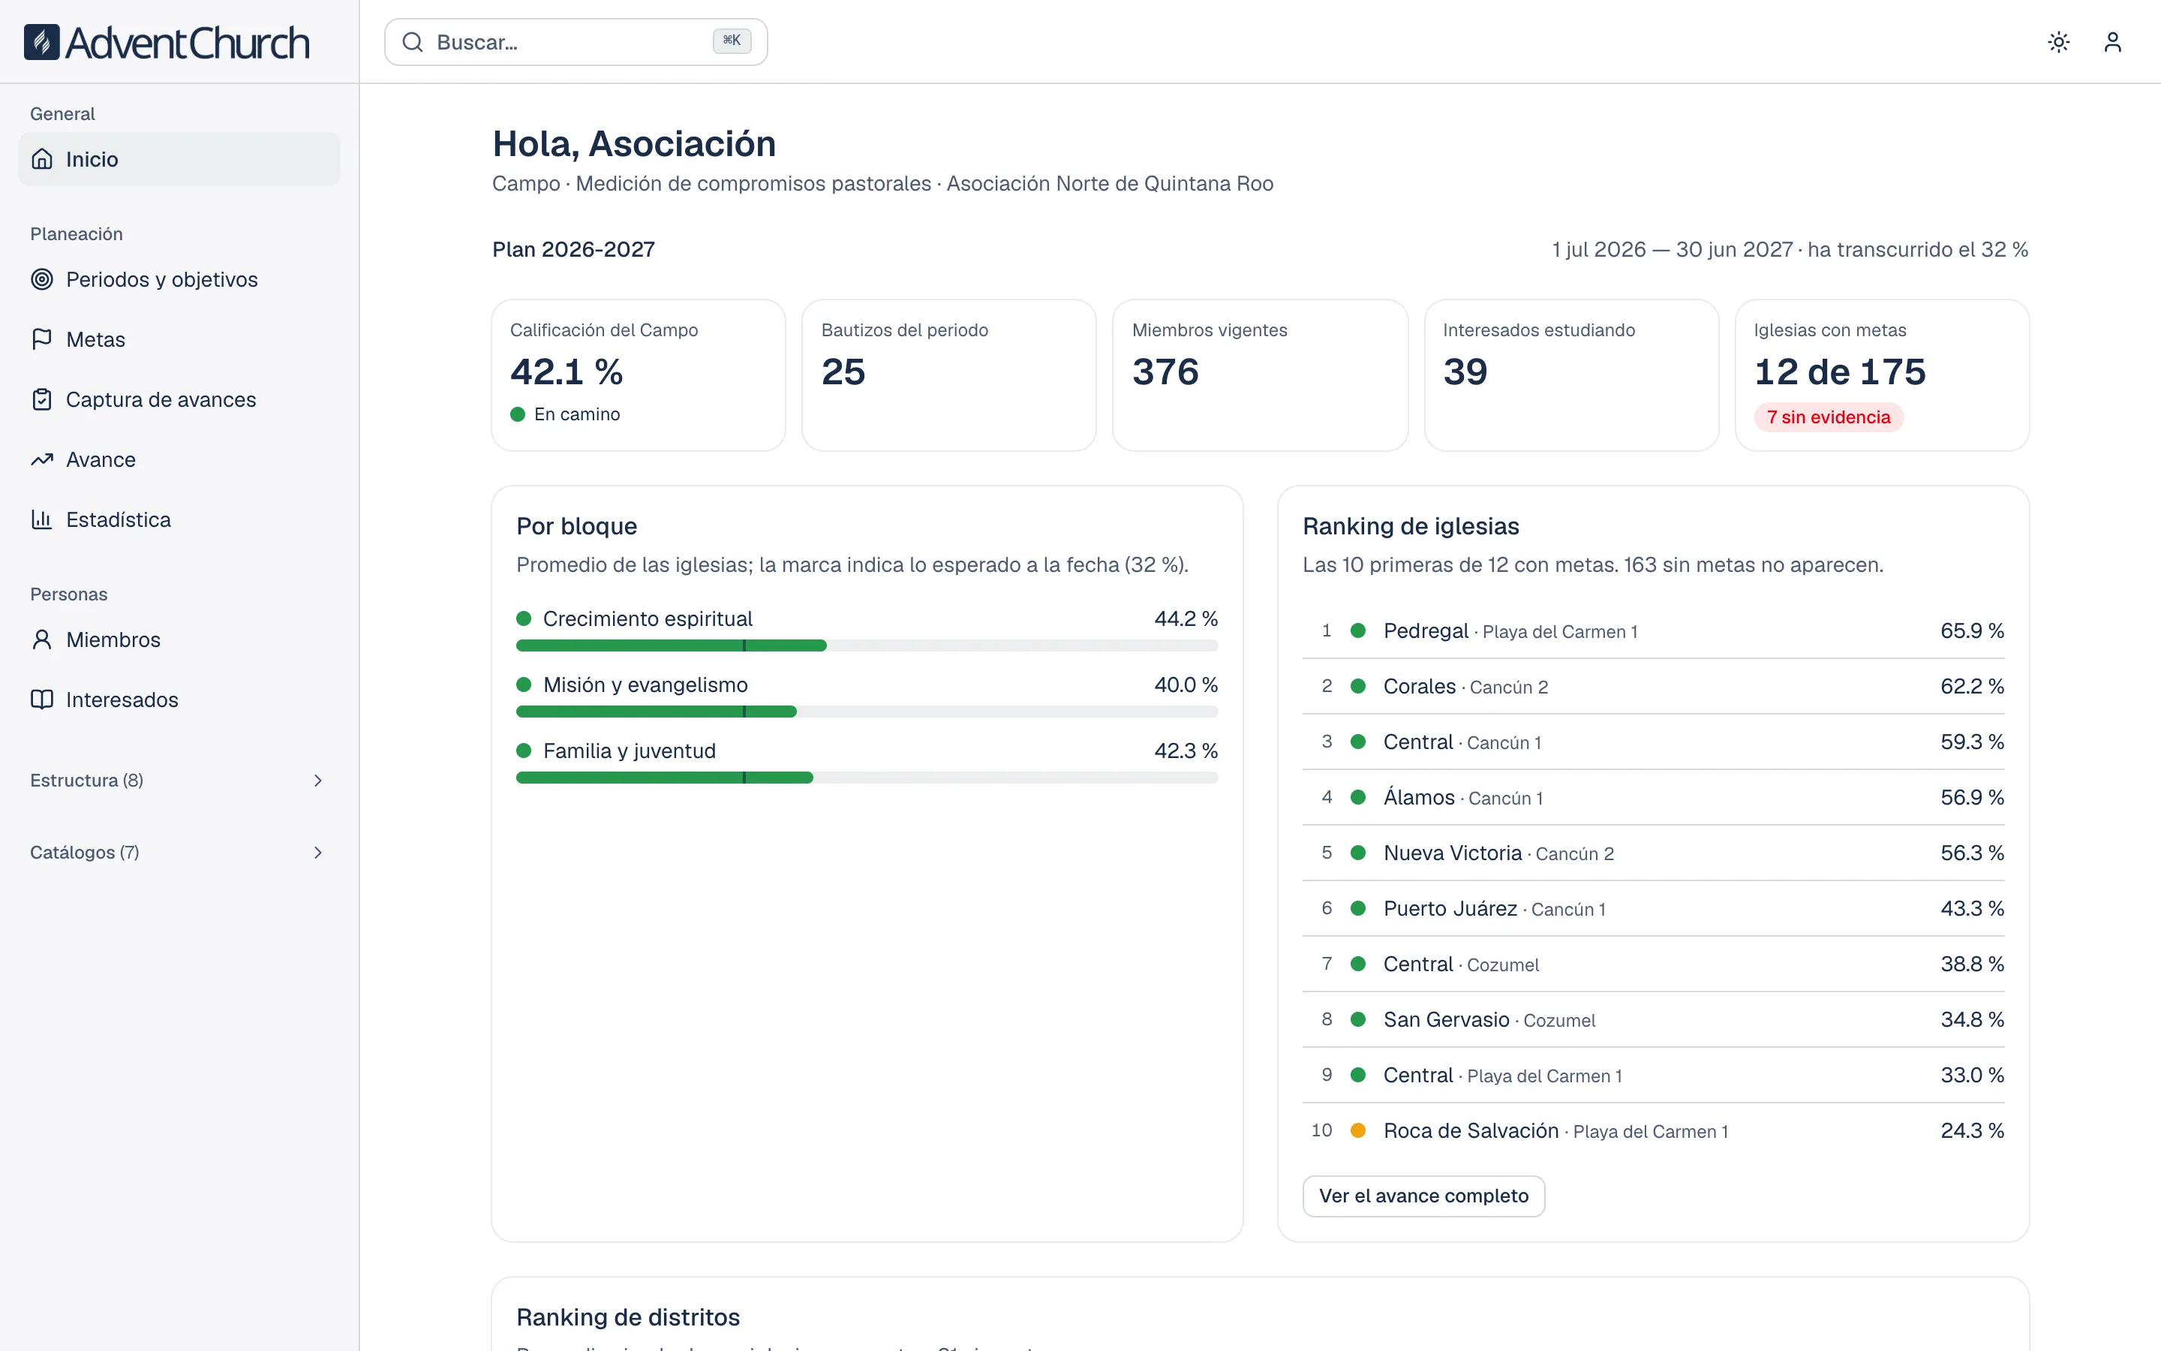Click the 7 sin evidencia badge
Image resolution: width=2161 pixels, height=1351 pixels.
1828,417
